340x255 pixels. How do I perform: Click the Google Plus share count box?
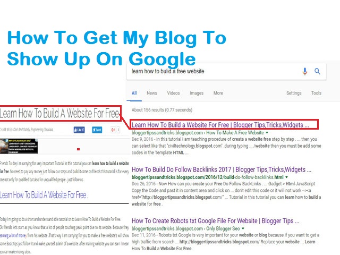coord(118,130)
